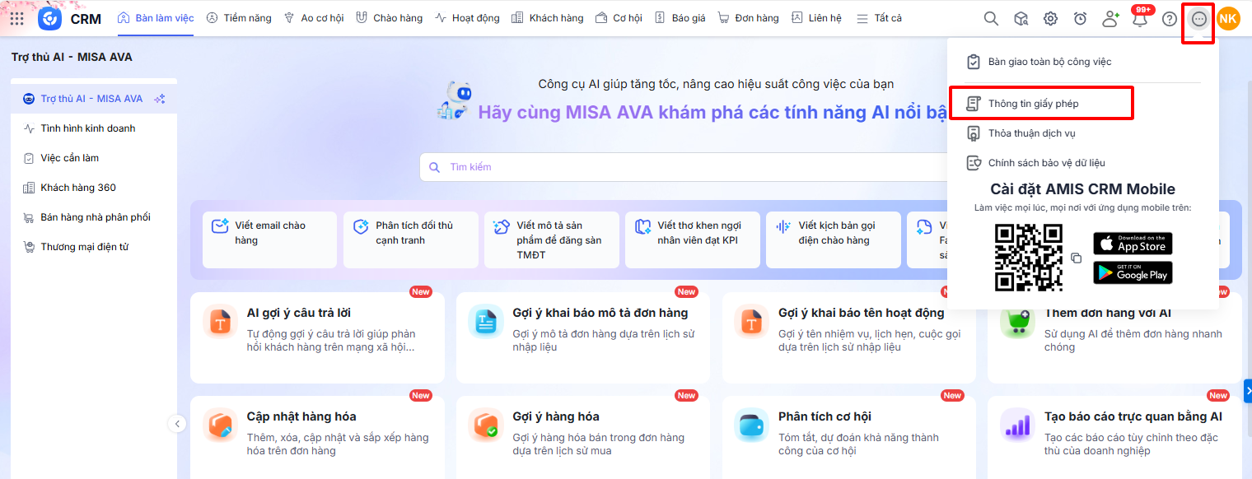Click the copy icon beside QR code
Screen dimensions: 1252x479
[x=1076, y=258]
